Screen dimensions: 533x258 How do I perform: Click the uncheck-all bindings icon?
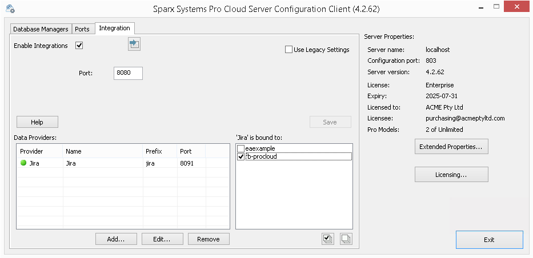pyautogui.click(x=346, y=239)
